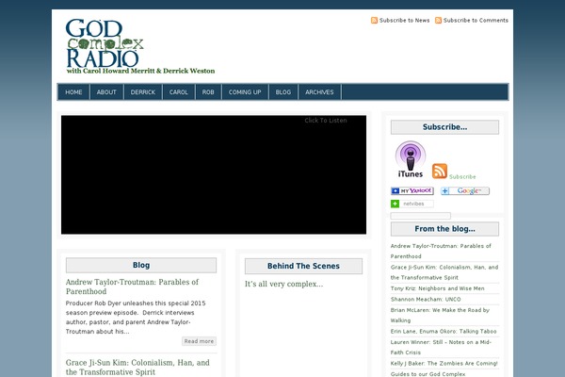Click the Subscribe to Comments RSS icon

tap(438, 20)
